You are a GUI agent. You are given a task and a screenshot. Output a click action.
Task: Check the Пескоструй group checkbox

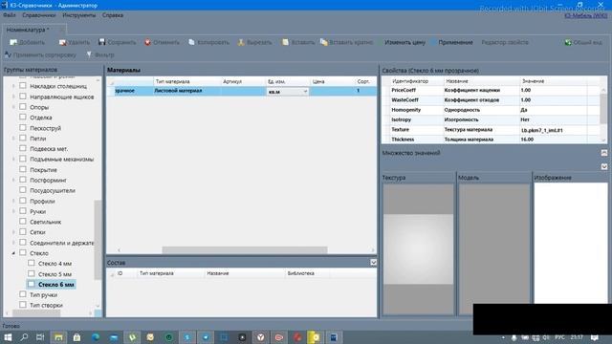pyautogui.click(x=23, y=127)
